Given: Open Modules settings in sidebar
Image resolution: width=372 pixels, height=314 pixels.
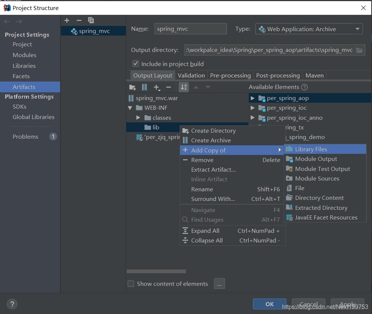Looking at the screenshot, I should pos(25,55).
